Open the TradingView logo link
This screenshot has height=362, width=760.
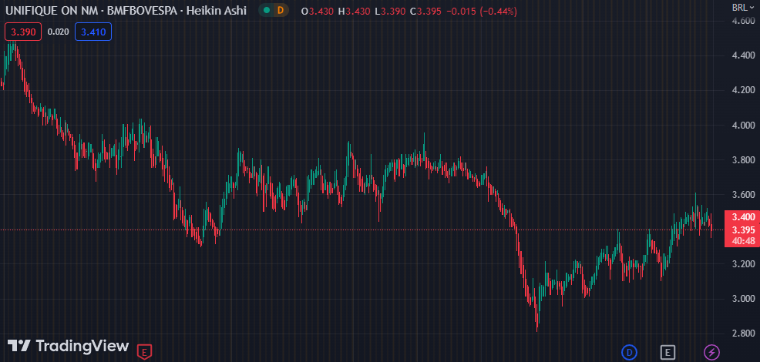click(69, 346)
